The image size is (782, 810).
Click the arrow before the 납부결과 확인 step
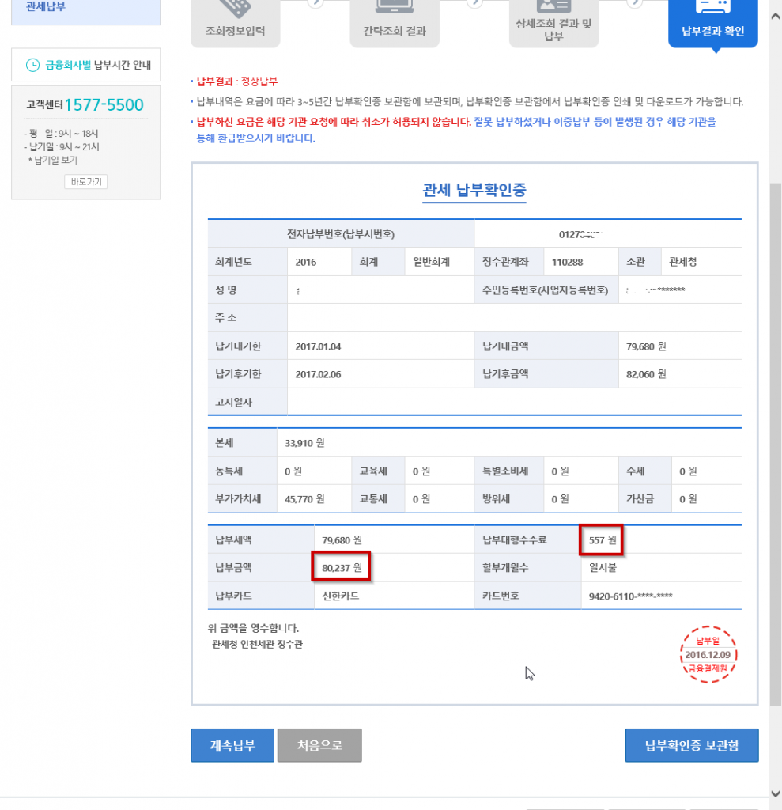click(x=634, y=2)
